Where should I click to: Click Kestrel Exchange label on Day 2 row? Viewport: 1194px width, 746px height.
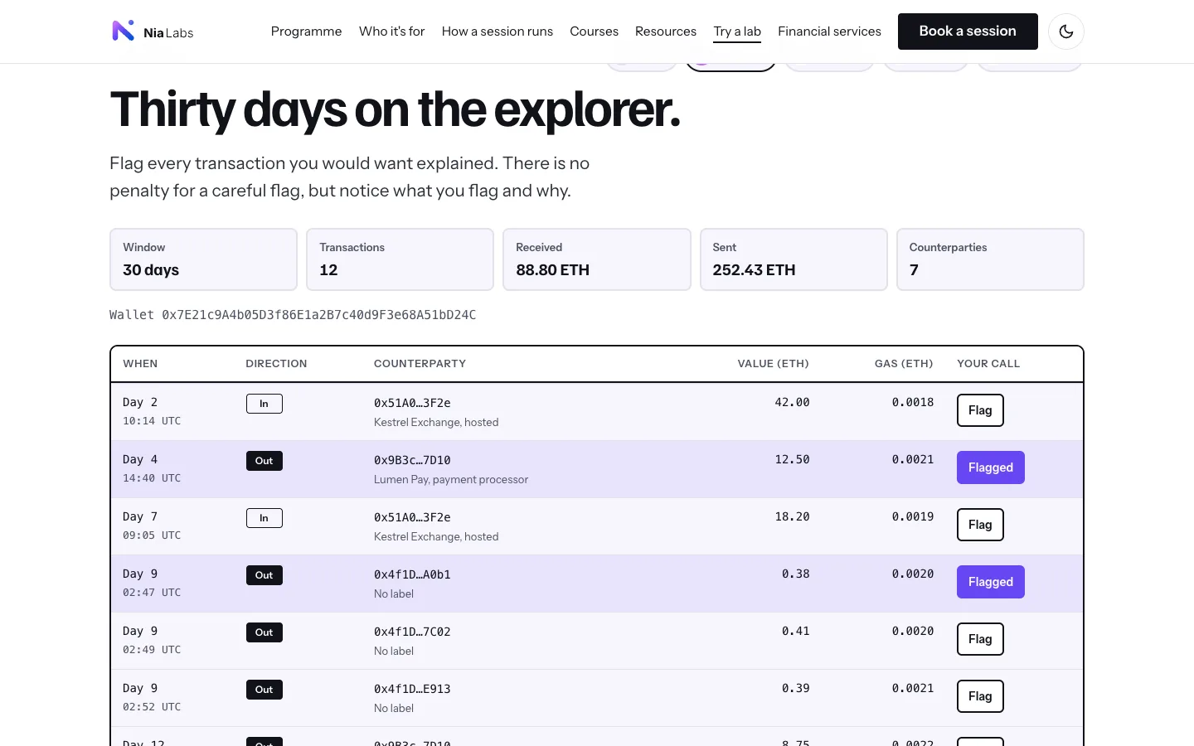(x=436, y=423)
